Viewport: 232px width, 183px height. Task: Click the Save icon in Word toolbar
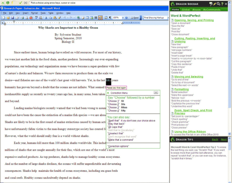click(12, 18)
